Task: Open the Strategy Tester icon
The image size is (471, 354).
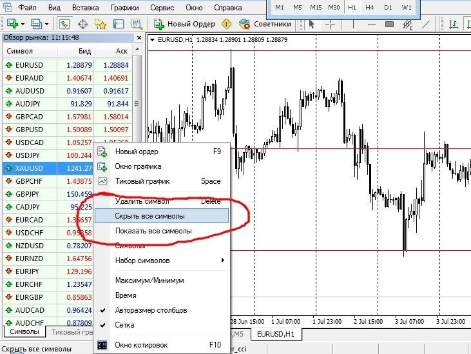Action: [x=137, y=24]
